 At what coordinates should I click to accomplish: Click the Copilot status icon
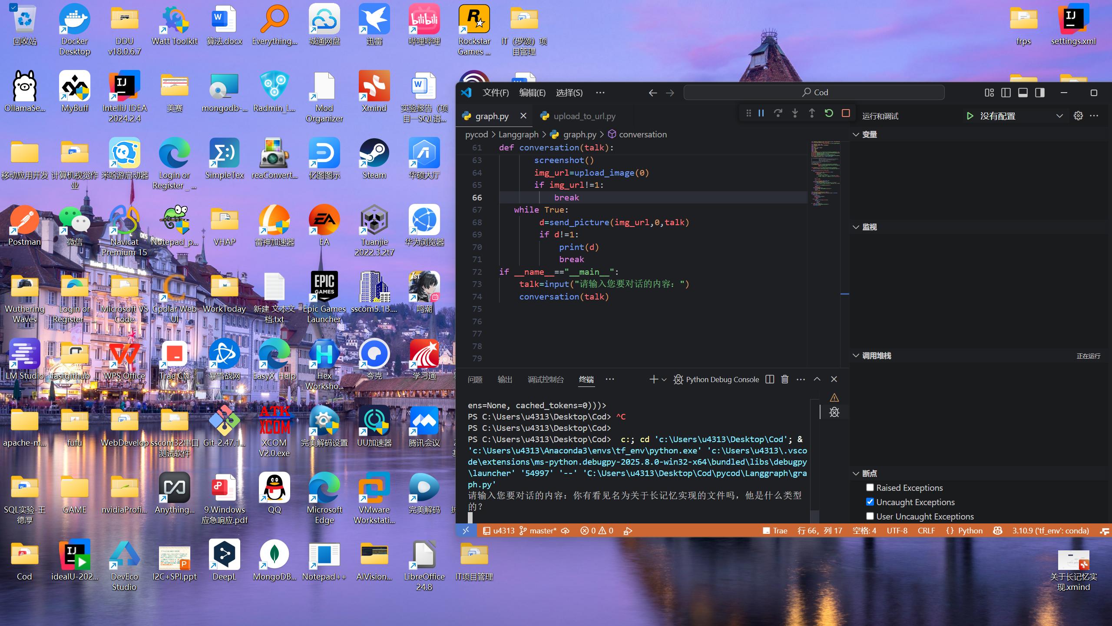(x=998, y=530)
